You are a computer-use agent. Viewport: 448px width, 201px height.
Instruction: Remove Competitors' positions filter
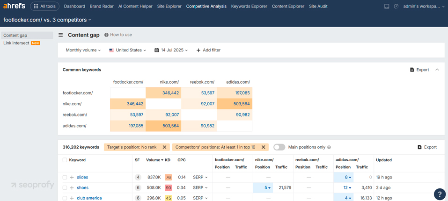[x=263, y=147]
